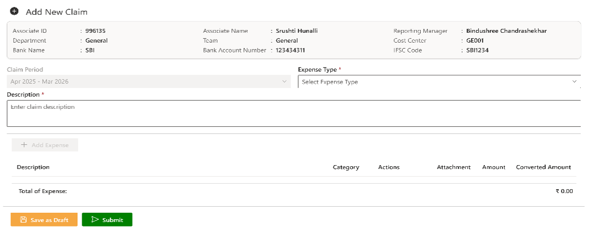Click the plus icon in Add Expense
589x239 pixels.
(x=24, y=145)
